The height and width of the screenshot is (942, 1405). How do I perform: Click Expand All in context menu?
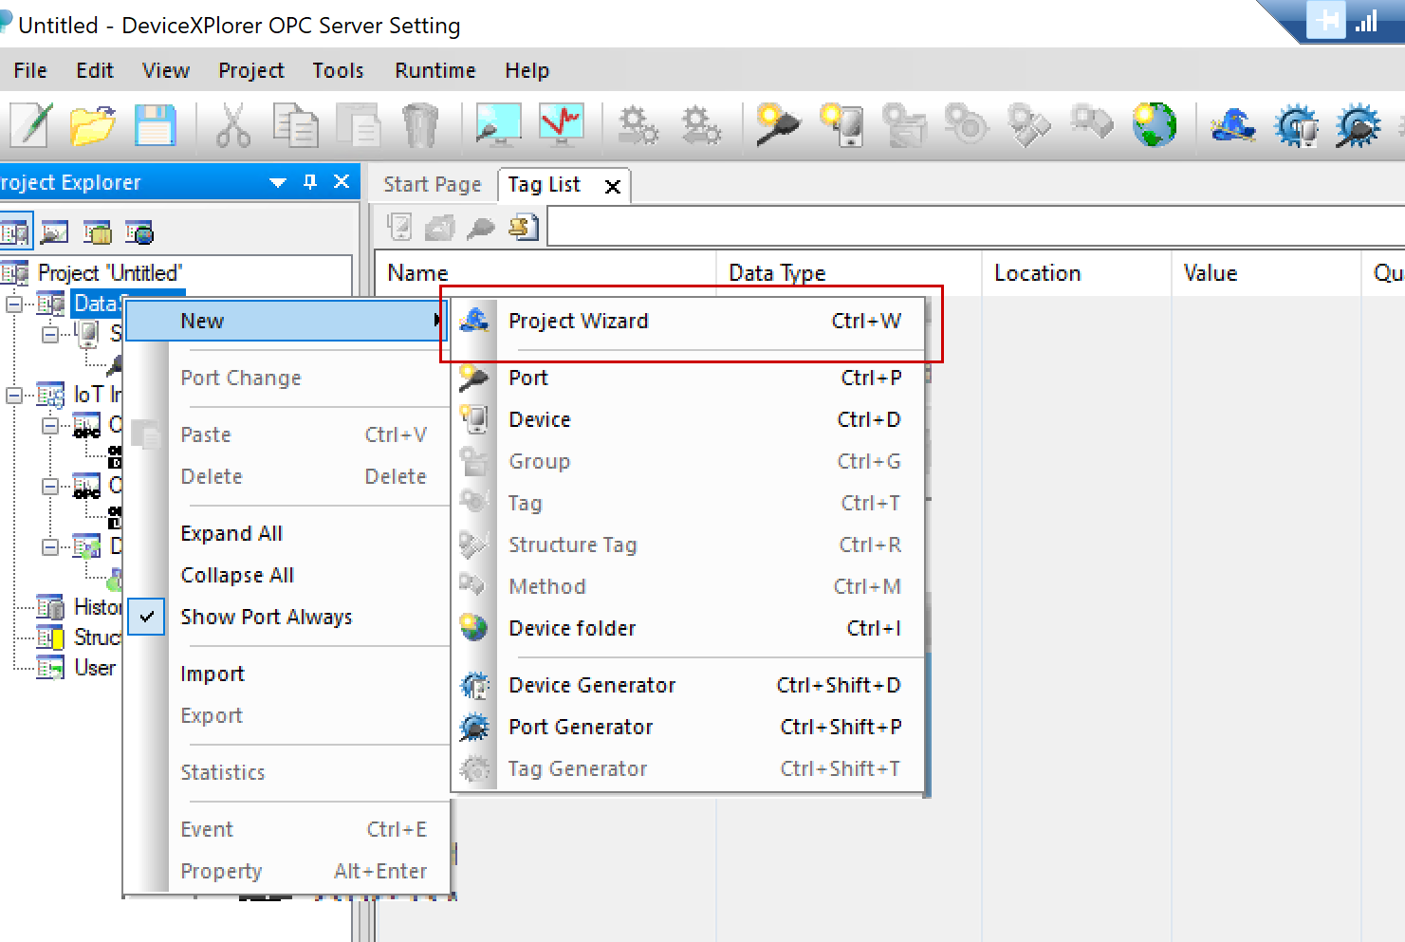231,533
